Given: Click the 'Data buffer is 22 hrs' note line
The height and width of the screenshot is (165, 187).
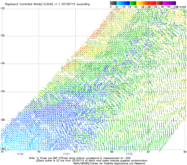Looking at the screenshot, I should (91, 161).
